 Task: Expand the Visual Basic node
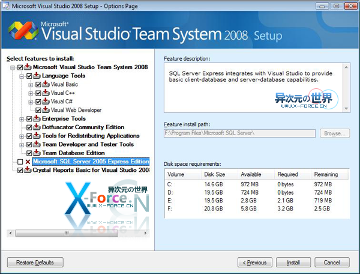tap(31, 85)
